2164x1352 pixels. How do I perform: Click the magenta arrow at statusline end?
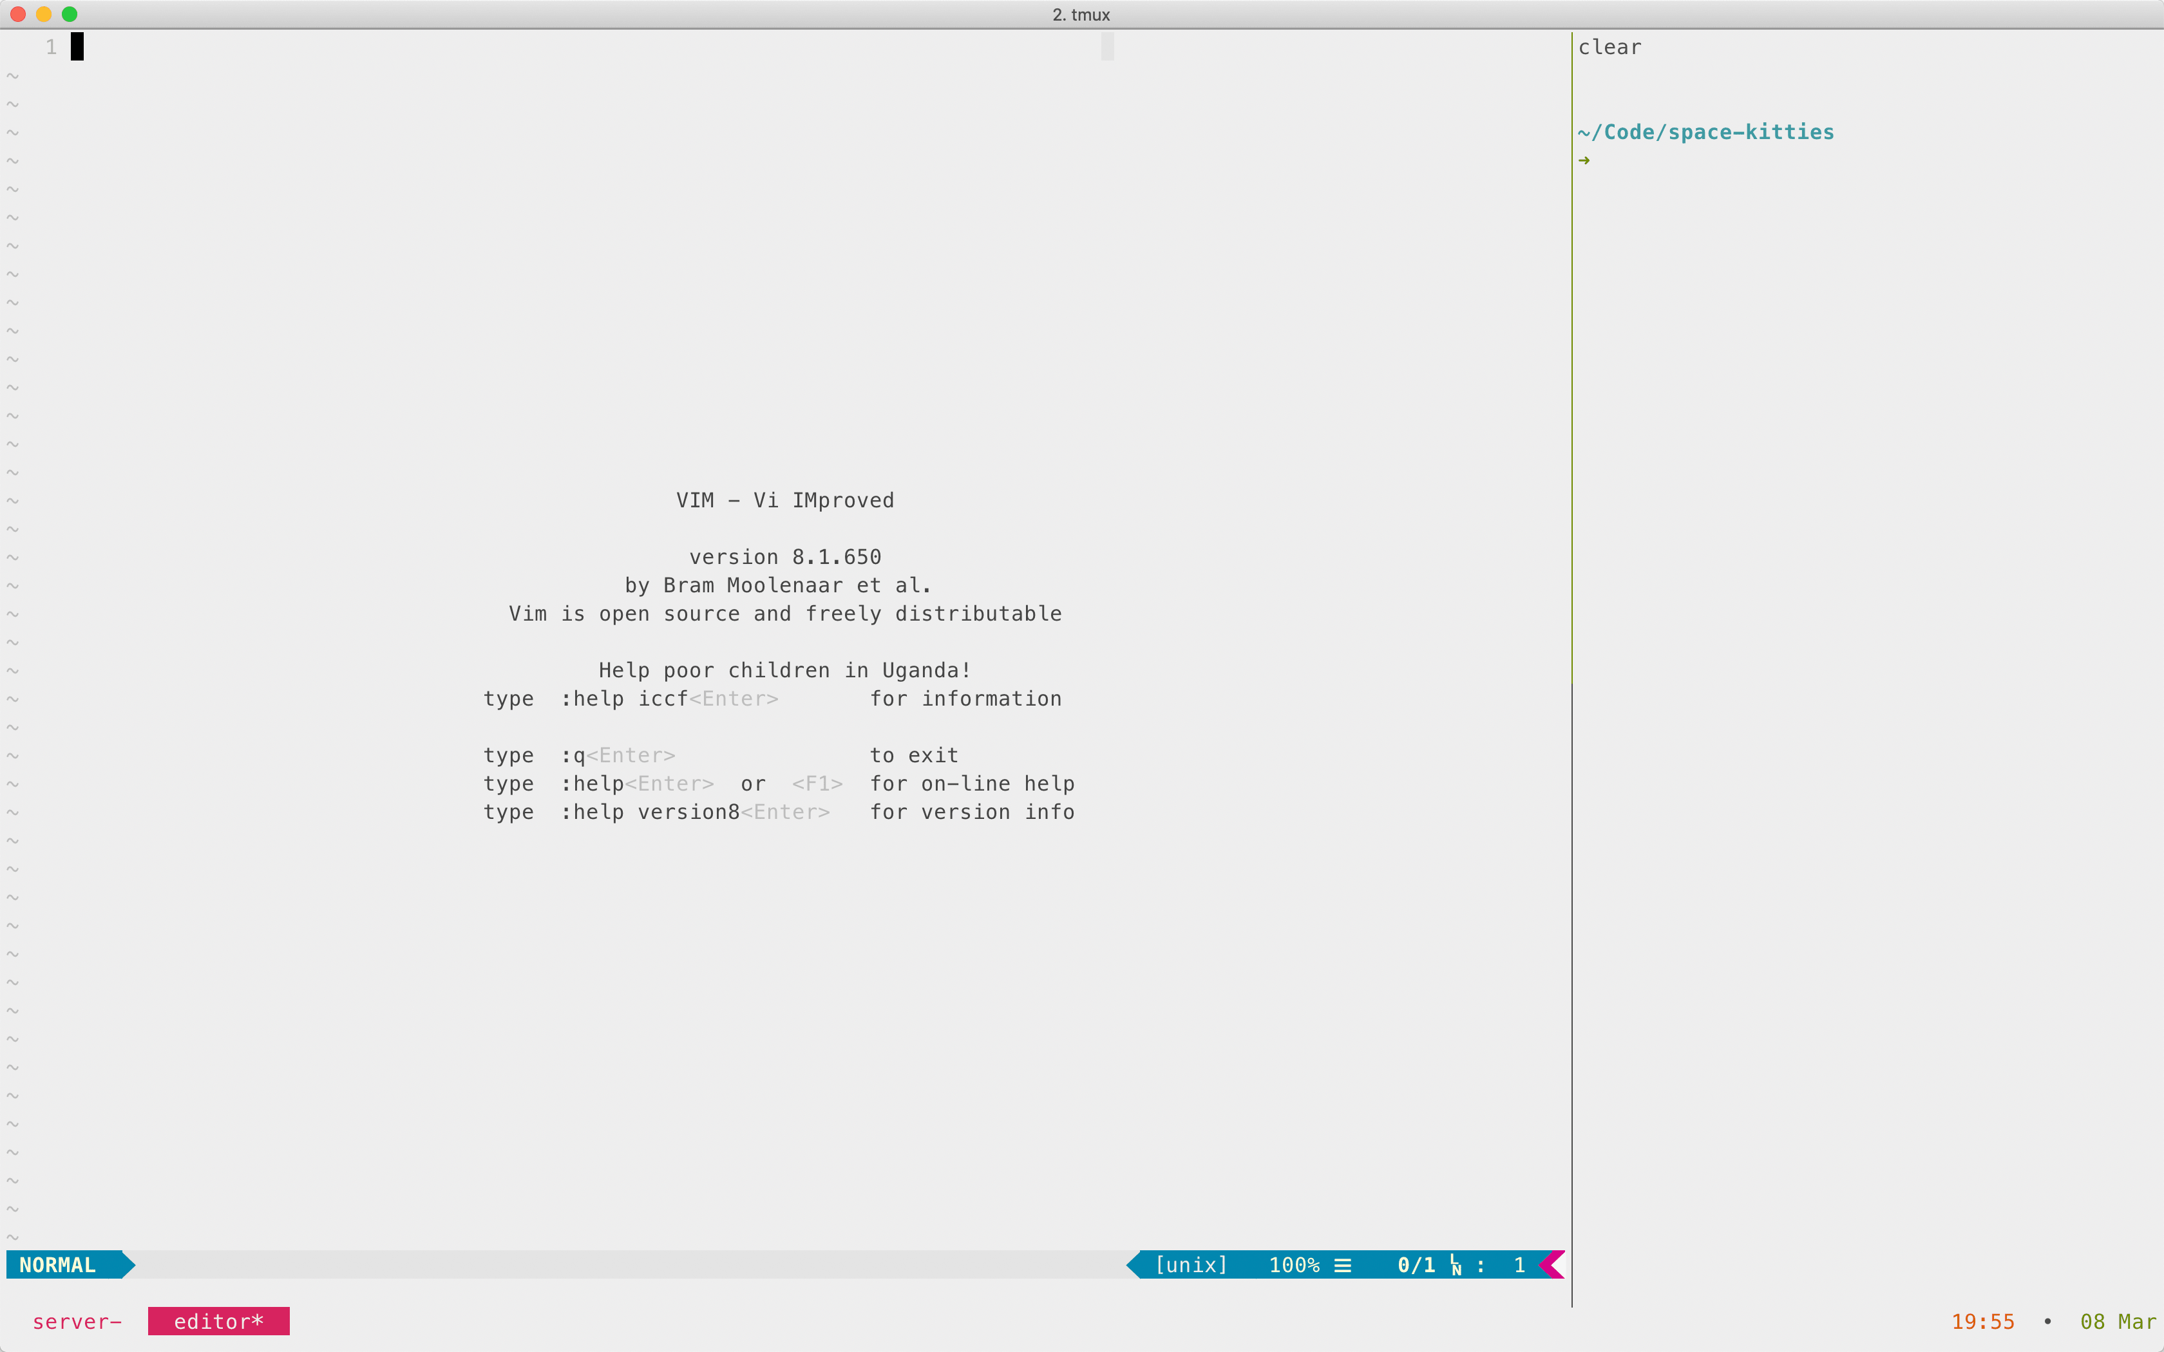pyautogui.click(x=1552, y=1265)
